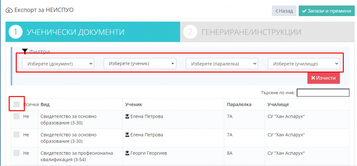The image size is (357, 166).
Task: Open the Изберете (документ) dropdown
Action: 58,64
